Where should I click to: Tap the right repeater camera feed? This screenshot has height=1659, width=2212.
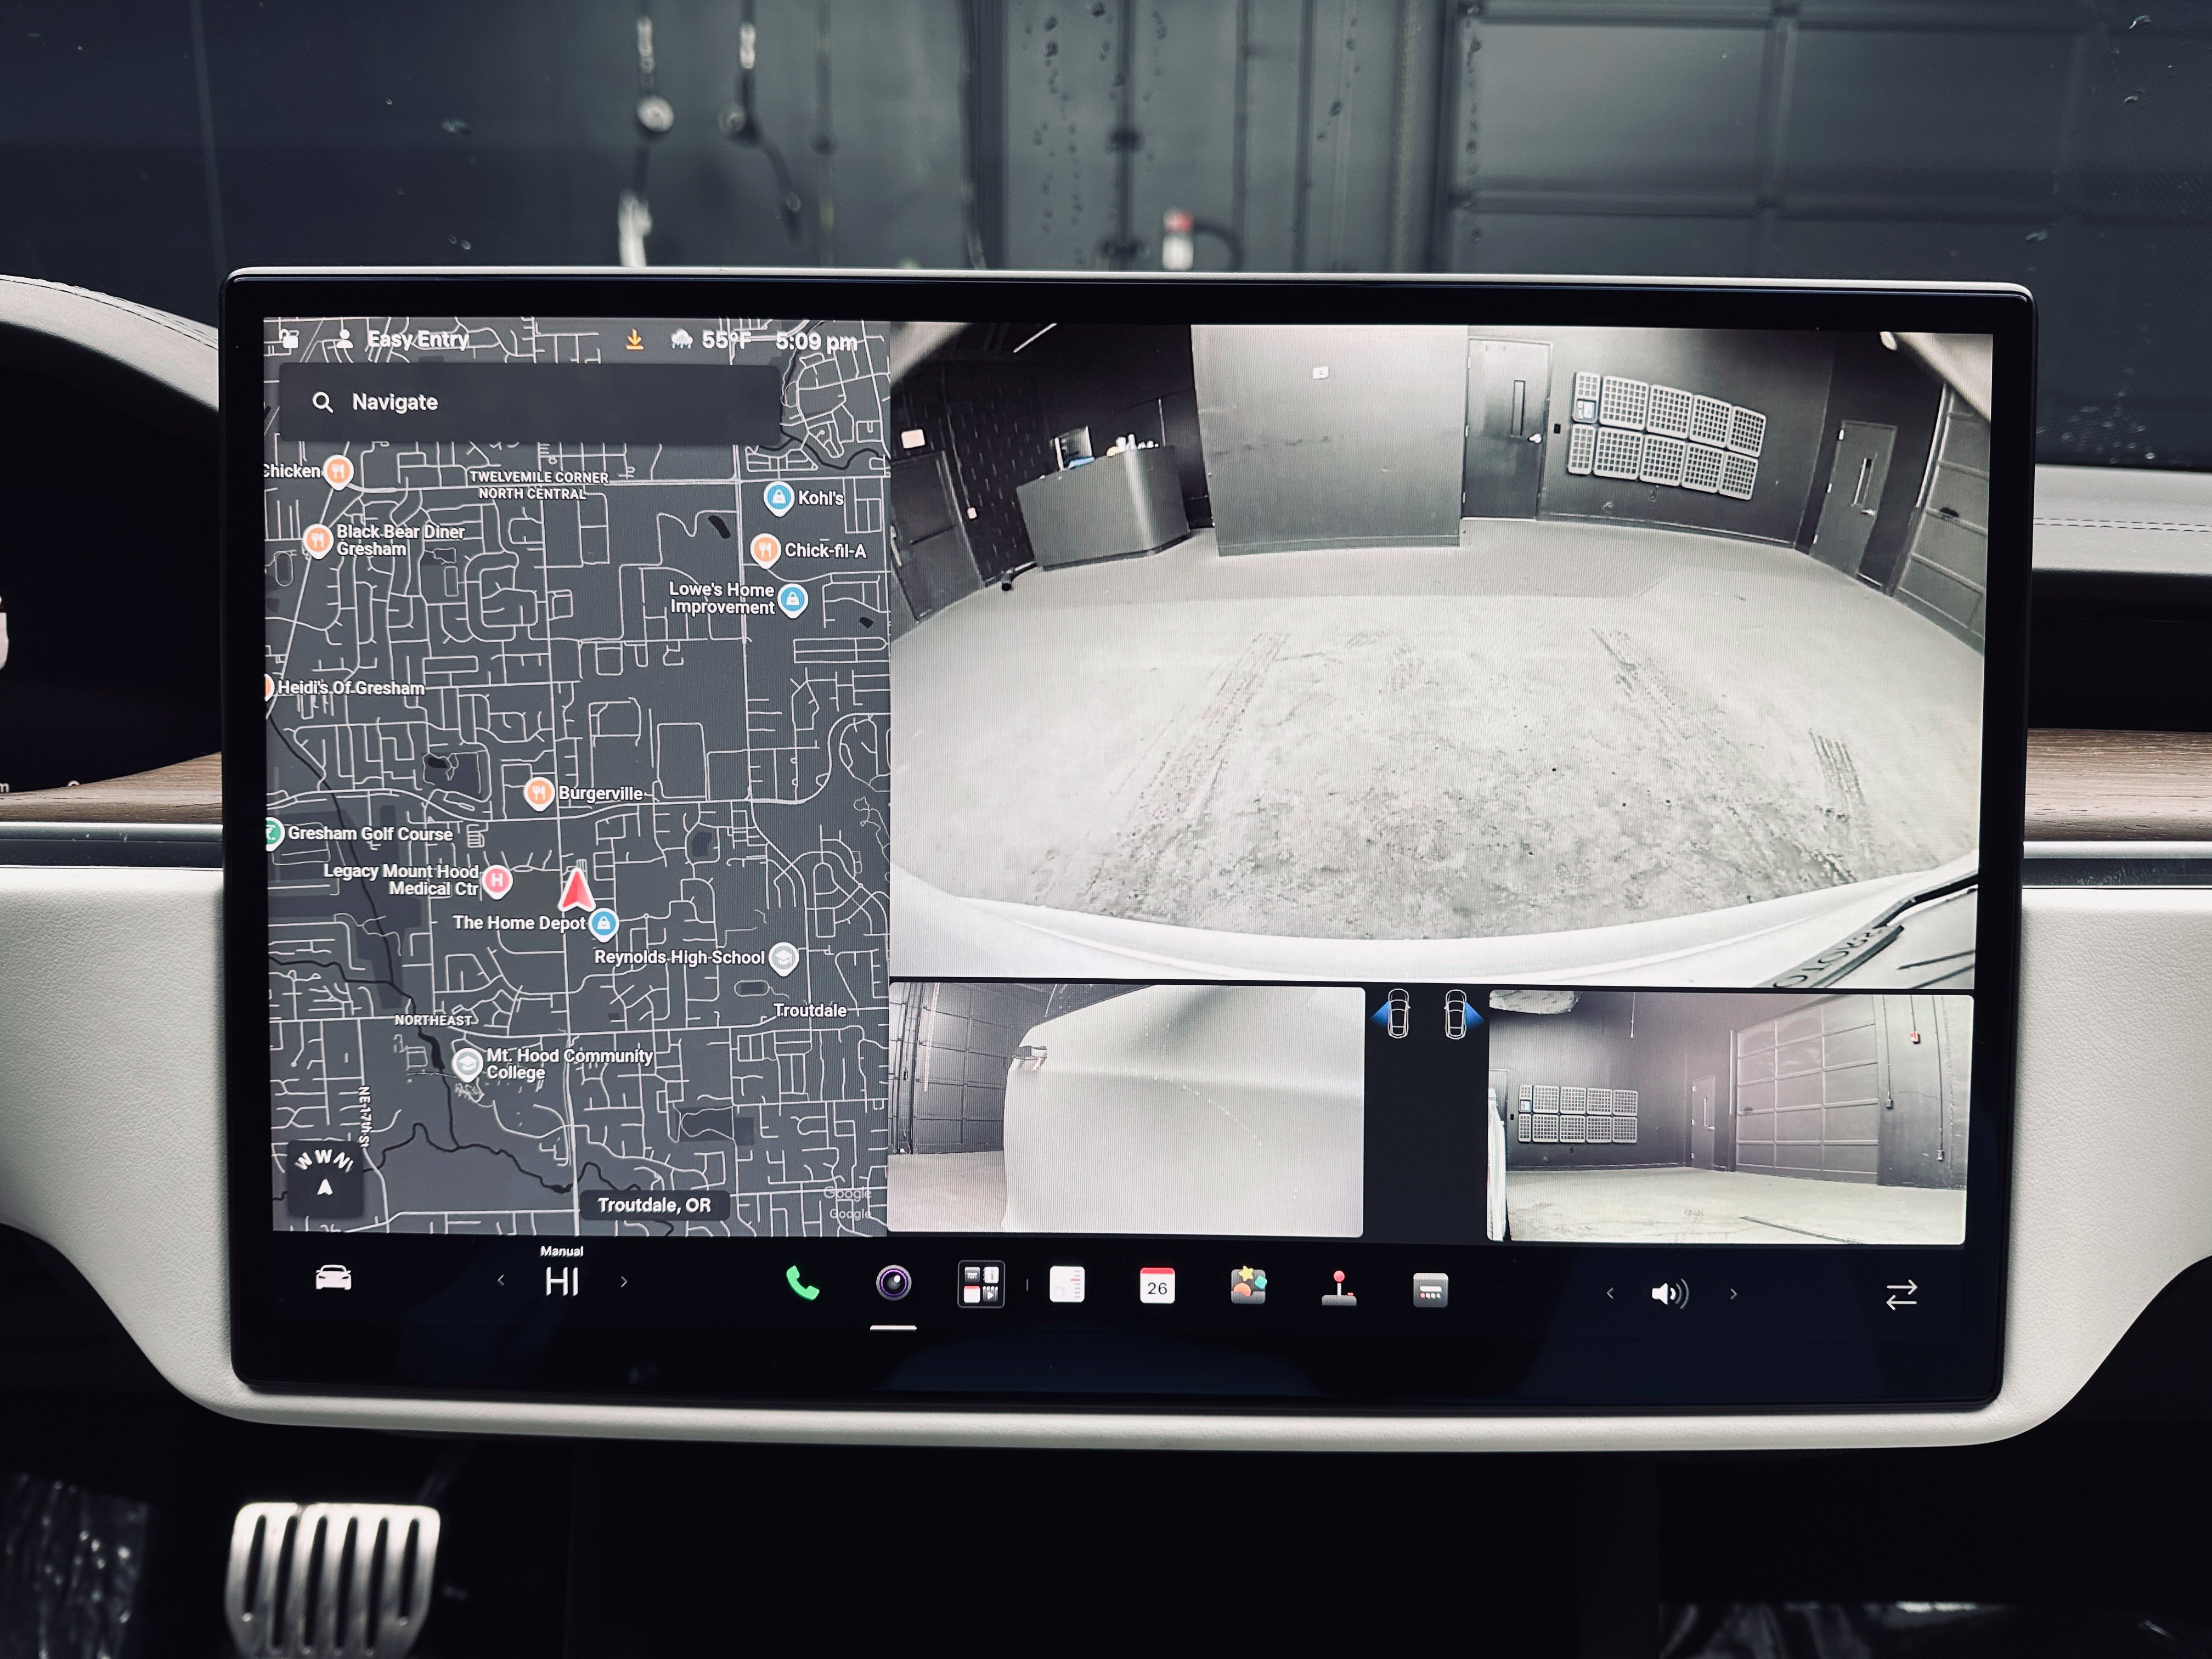point(1729,1118)
